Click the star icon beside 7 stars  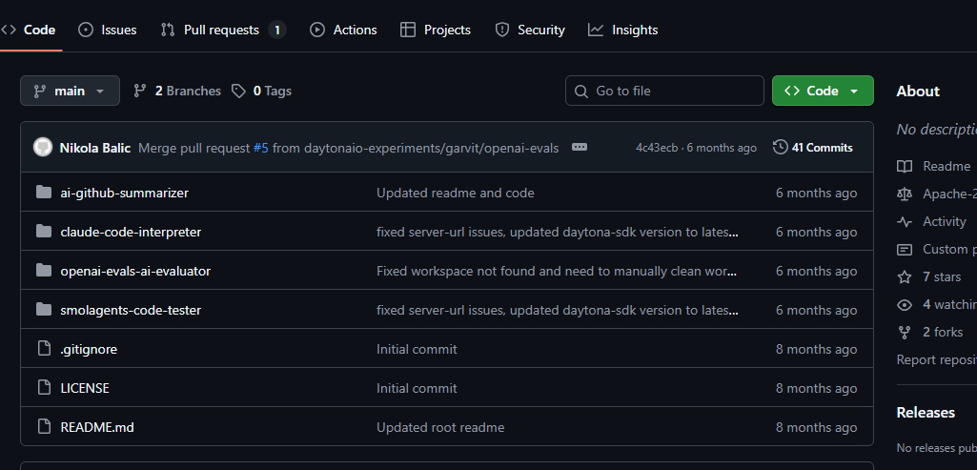[905, 276]
